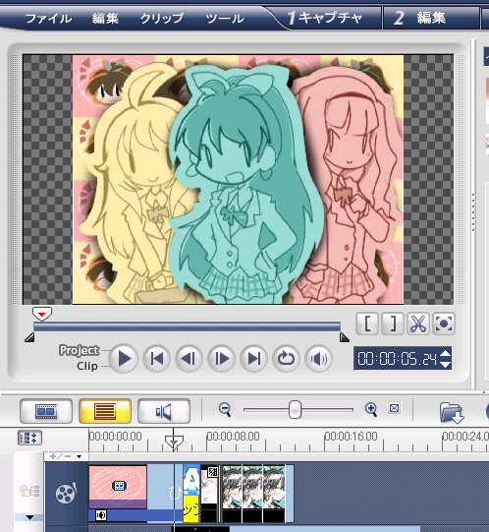Expand the tracks with the down arrow

tap(29, 518)
